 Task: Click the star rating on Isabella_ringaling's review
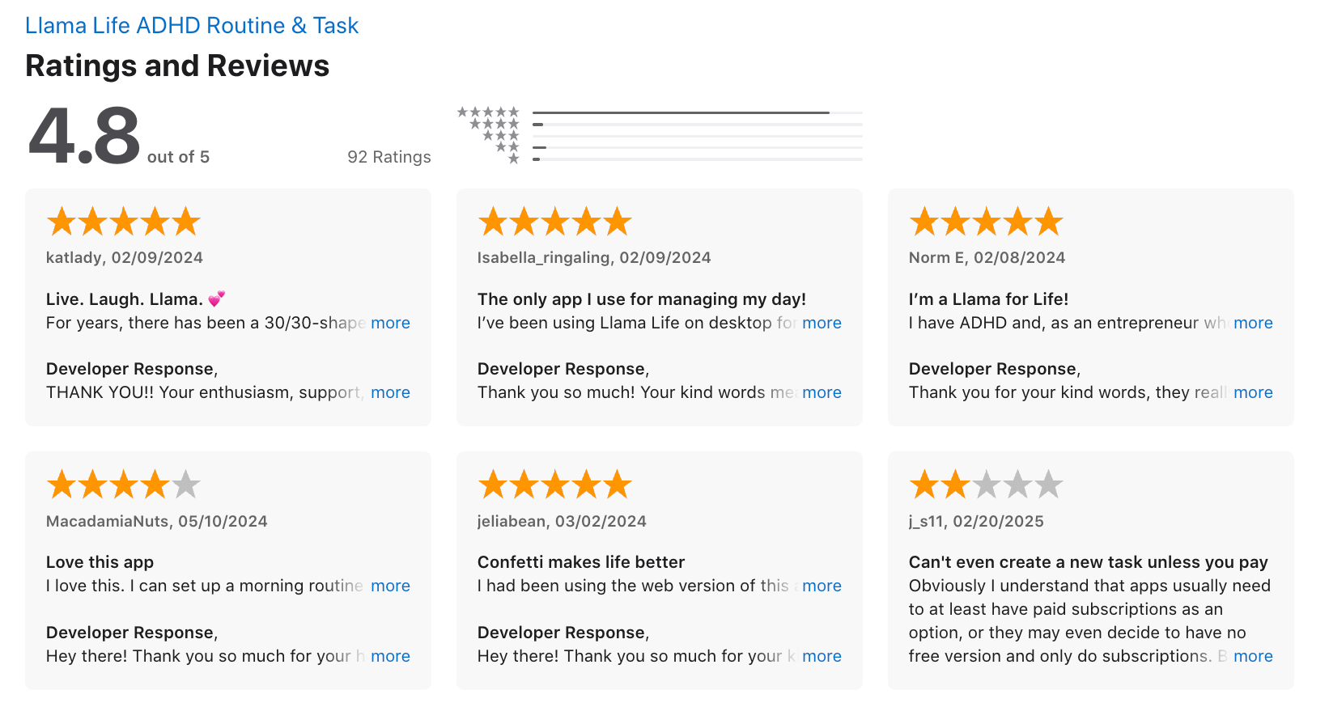[x=555, y=222]
